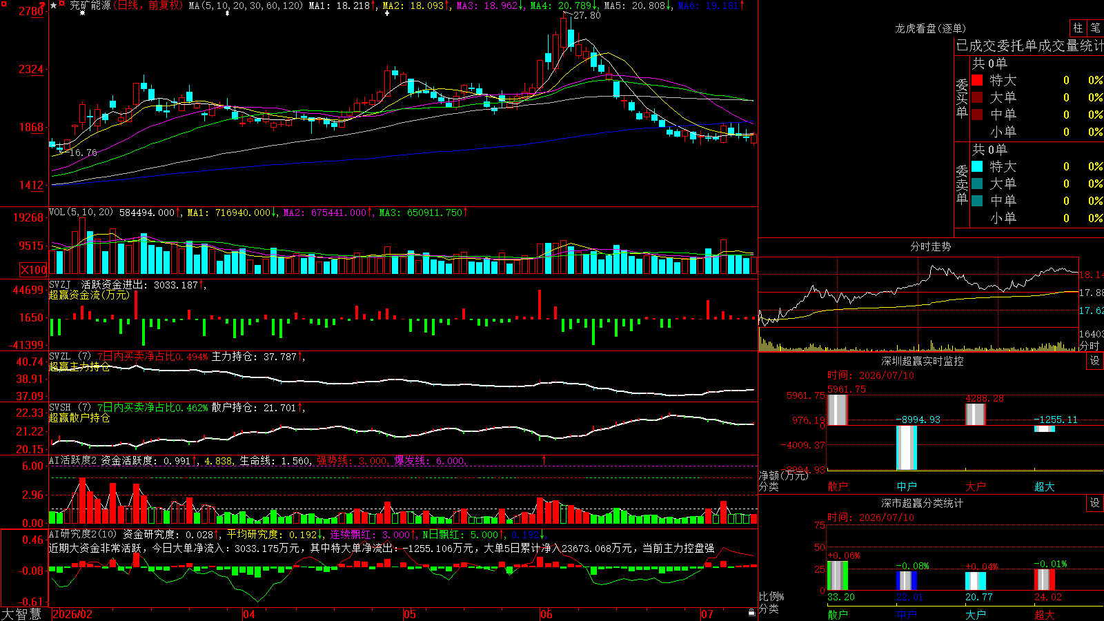Click the 今日大单净流入 summary text line
The image size is (1104, 621).
[x=382, y=548]
